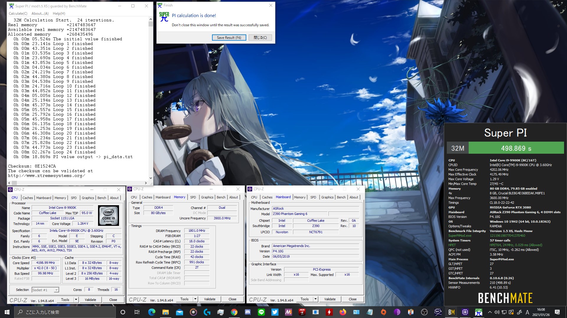Open Discord from taskbar
567x318 pixels.
248,312
